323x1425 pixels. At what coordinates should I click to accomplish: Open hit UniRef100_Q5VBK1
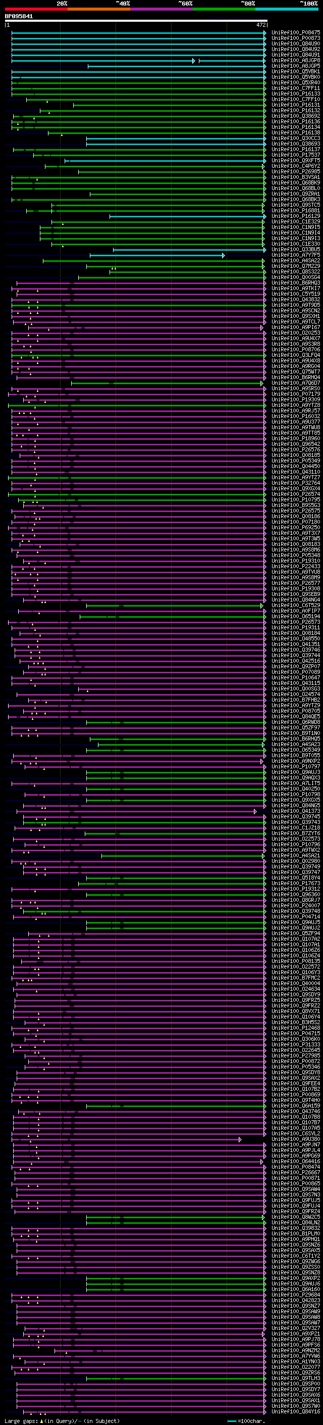[x=295, y=71]
